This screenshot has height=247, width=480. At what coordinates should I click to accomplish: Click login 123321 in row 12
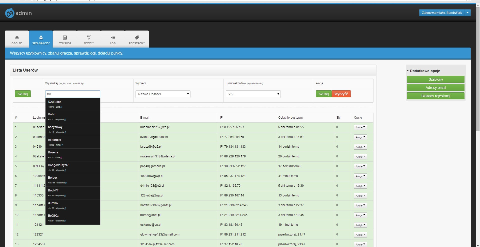click(38, 234)
